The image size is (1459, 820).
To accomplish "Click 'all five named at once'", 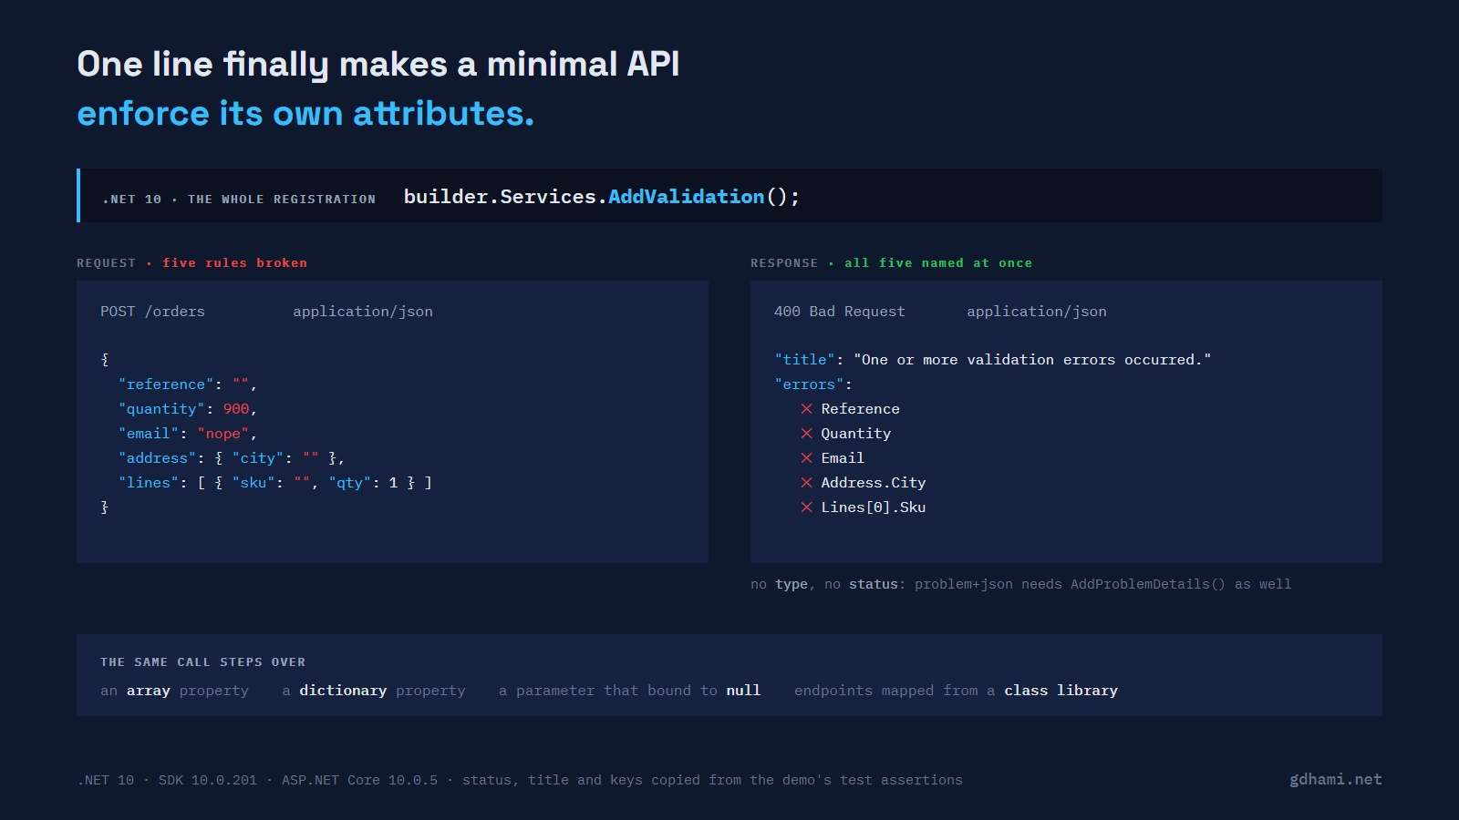I will 938,263.
